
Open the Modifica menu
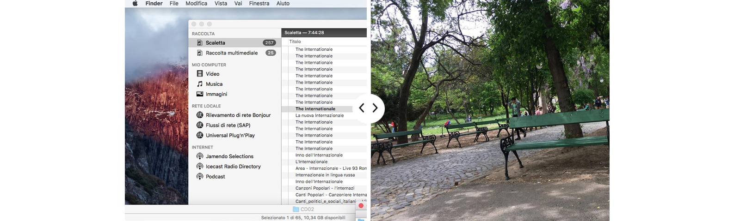(x=196, y=3)
